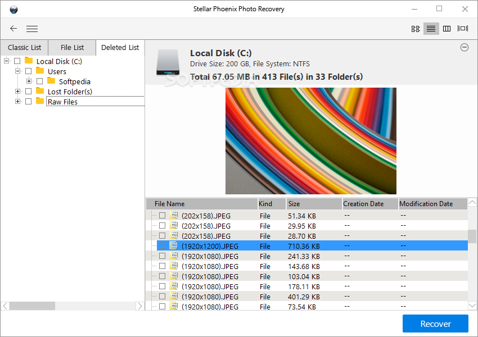This screenshot has height=337, width=478.
Task: Click the Lost Folder(s) folder icon
Action: click(40, 91)
